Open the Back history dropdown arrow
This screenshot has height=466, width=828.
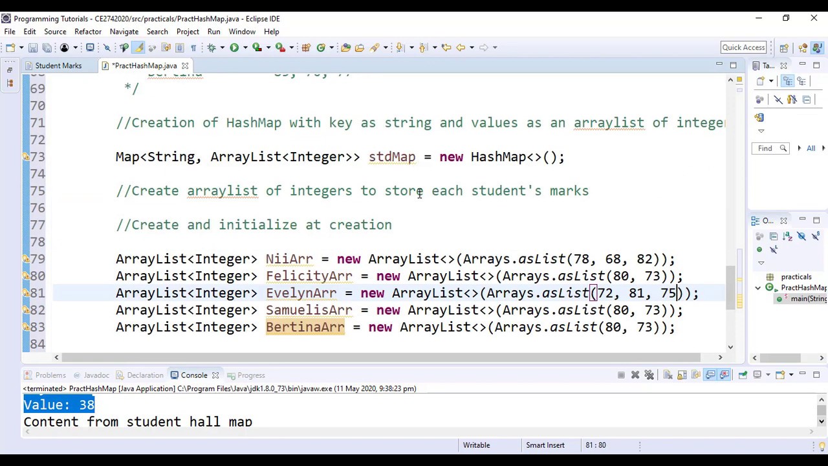pyautogui.click(x=472, y=47)
